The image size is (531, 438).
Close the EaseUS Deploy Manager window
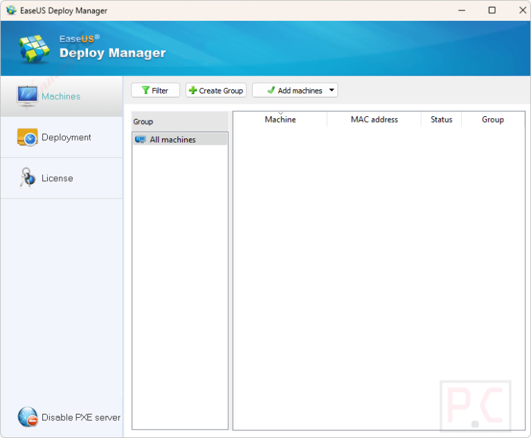523,10
